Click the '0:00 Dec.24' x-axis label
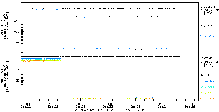The image size is (219, 112). 135,105
